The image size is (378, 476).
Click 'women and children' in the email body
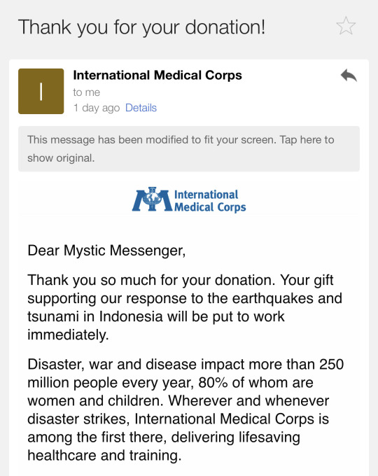click(93, 400)
